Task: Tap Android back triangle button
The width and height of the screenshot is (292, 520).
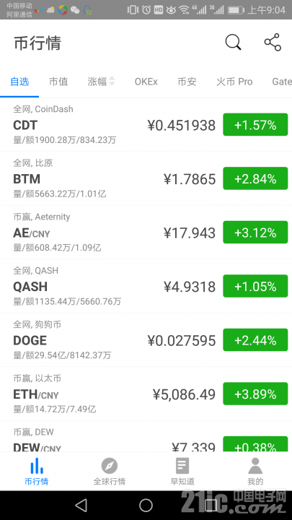Action: click(x=81, y=505)
